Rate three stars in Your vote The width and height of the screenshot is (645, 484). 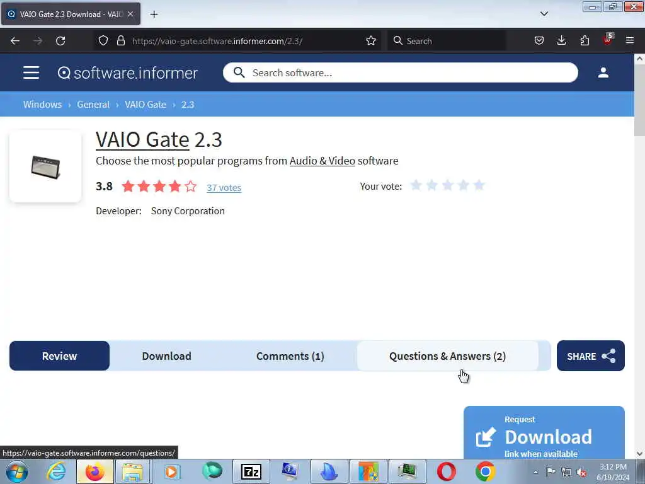[448, 185]
